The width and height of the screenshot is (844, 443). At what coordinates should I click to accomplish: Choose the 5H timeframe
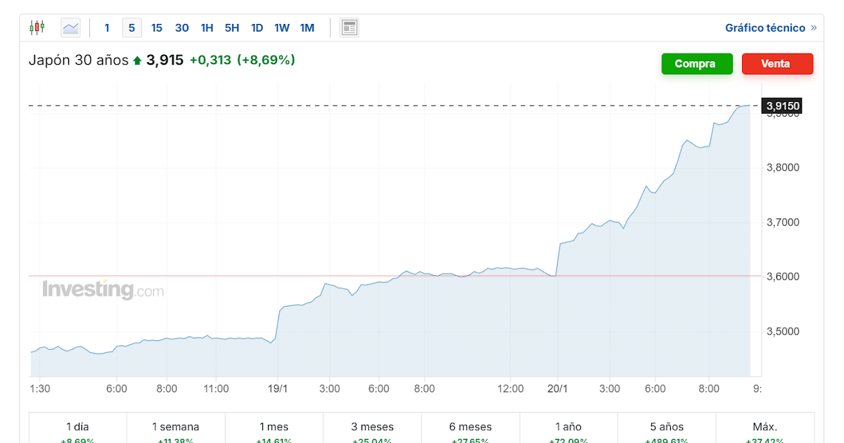pyautogui.click(x=232, y=28)
